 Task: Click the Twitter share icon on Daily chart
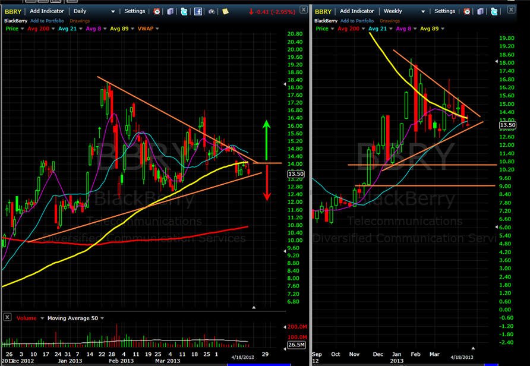pos(184,11)
